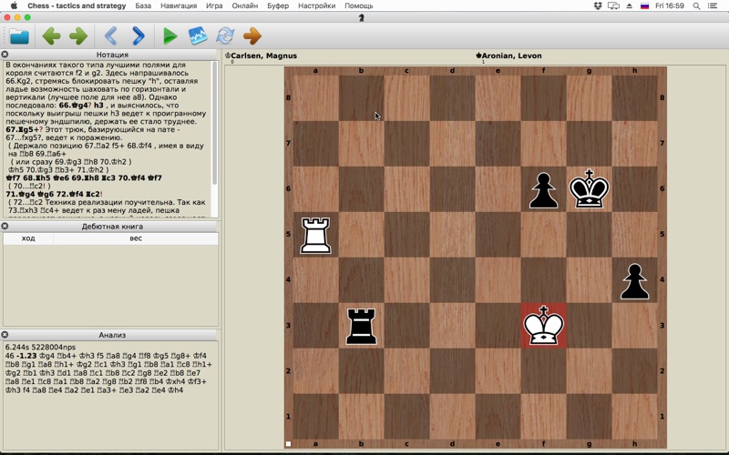Open the Apple menu
The width and height of the screenshot is (729, 455).
(x=14, y=5)
